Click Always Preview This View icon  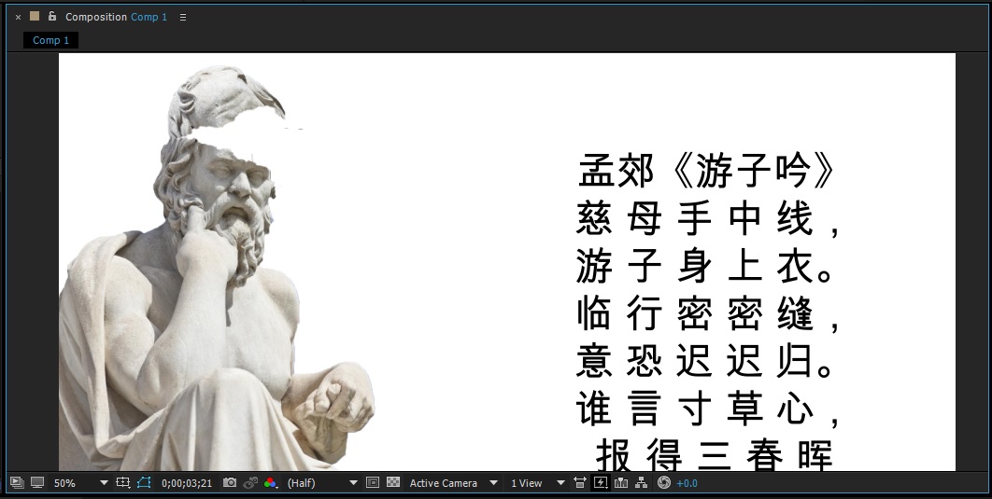click(17, 483)
